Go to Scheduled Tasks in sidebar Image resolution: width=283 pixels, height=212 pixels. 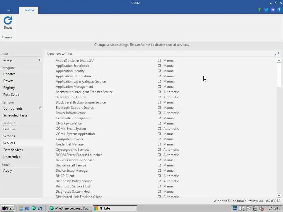pyautogui.click(x=22, y=115)
